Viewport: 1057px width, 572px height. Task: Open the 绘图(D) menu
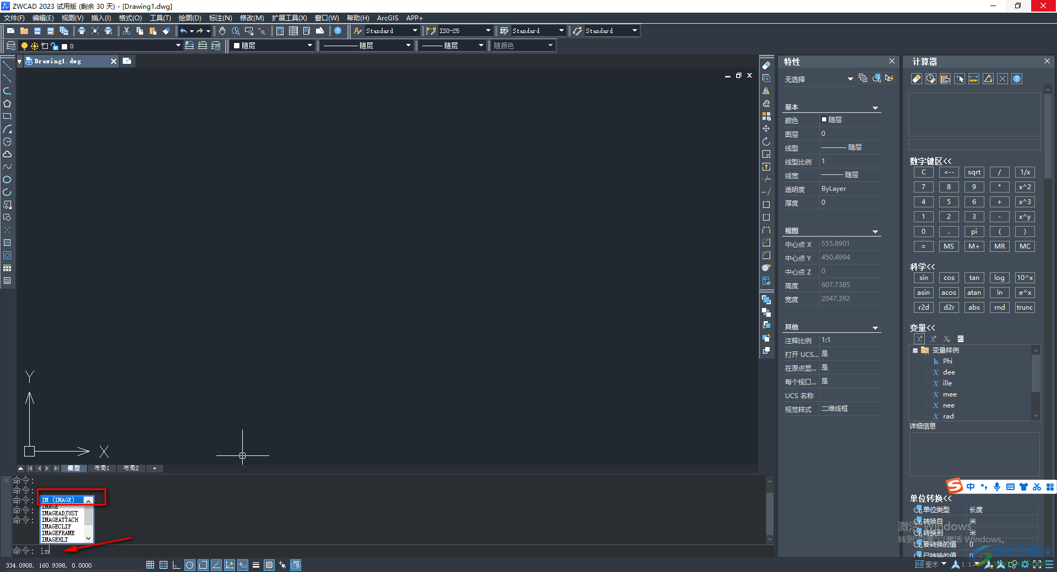click(x=190, y=18)
